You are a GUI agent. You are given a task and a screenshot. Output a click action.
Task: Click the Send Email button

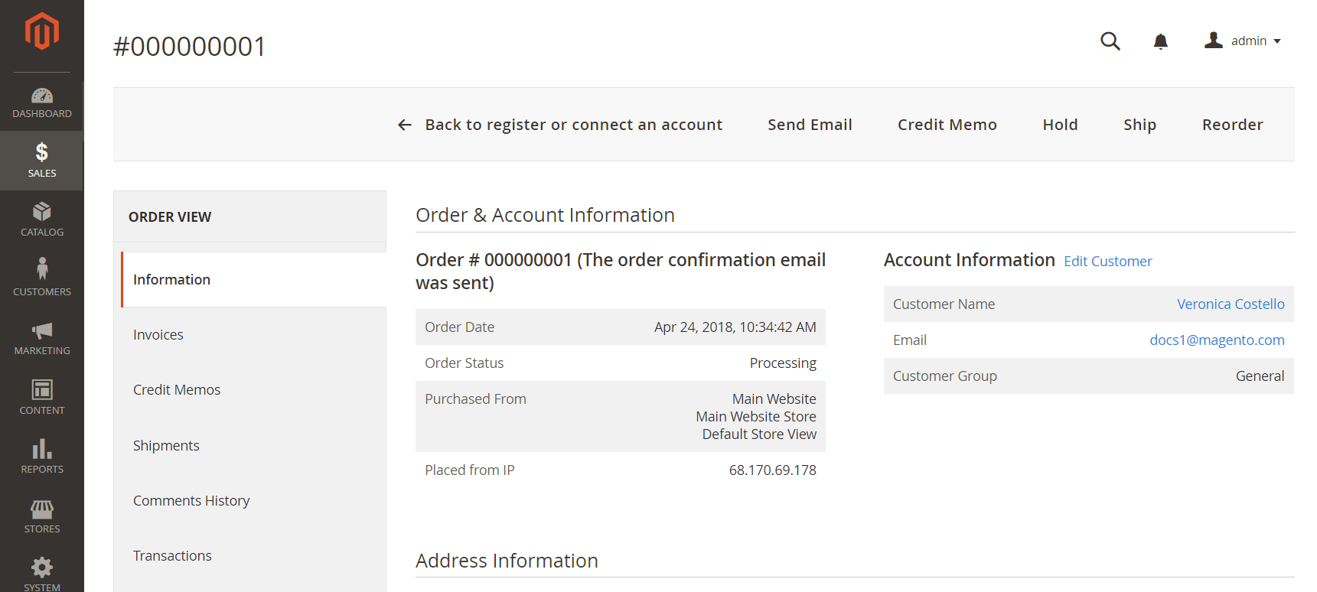point(810,125)
